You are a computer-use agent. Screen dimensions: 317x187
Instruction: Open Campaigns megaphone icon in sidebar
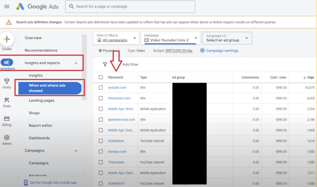(x=7, y=63)
